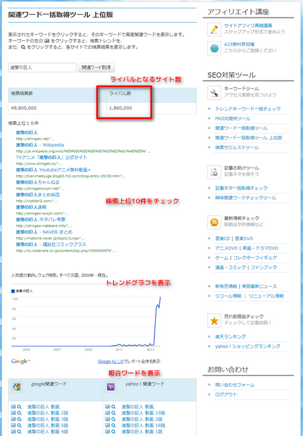
Task: Click magnifier icon for yahoo row 進撃の巨人 動画
Action: (114, 407)
